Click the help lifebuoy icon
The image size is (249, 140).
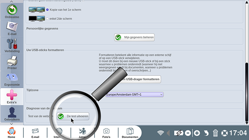pos(224,133)
